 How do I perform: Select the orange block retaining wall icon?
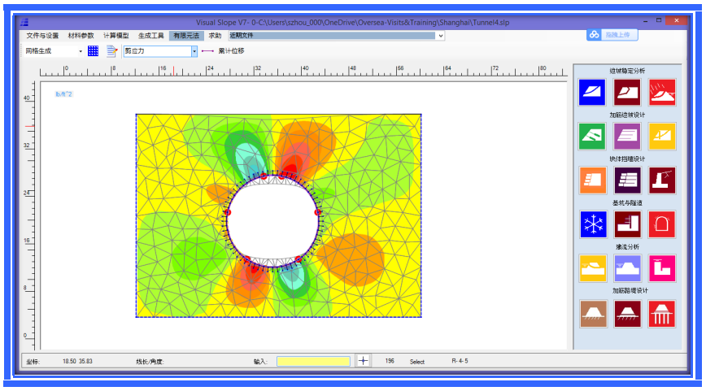click(593, 180)
